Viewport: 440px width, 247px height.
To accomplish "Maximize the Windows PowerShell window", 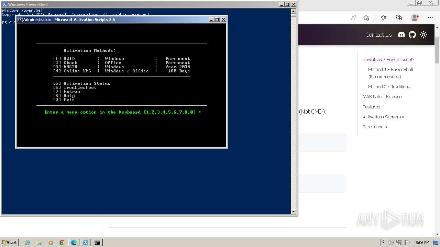I will [287, 4].
